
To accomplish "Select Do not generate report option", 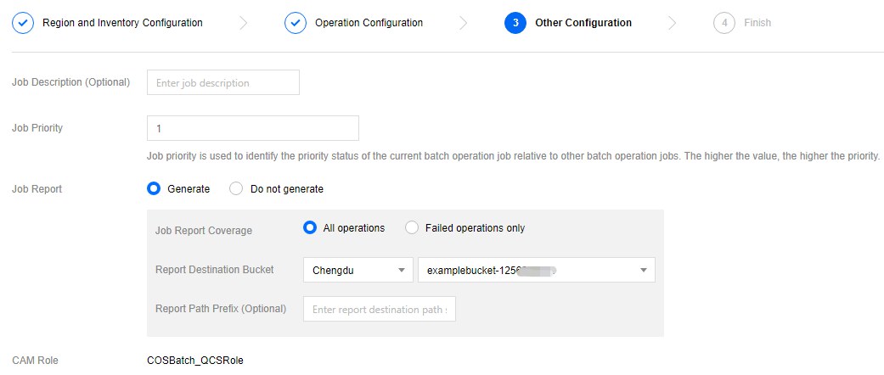I will [237, 189].
